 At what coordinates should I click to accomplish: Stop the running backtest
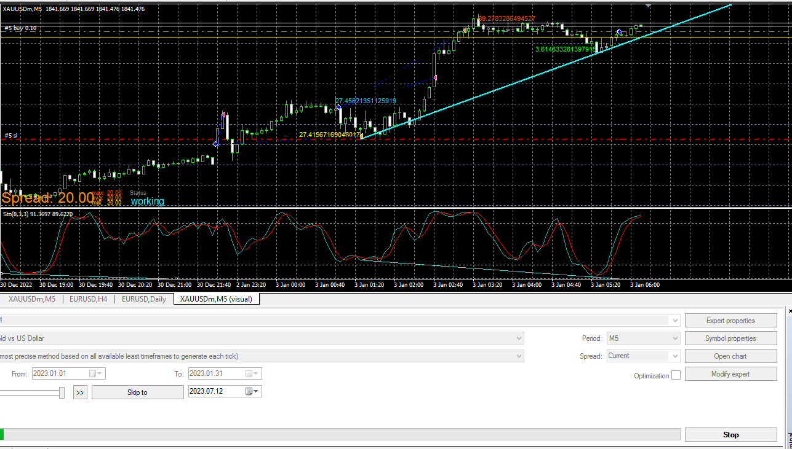click(730, 435)
